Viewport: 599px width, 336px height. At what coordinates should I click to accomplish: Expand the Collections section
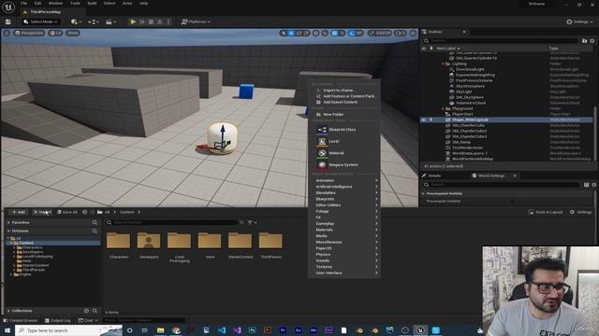[8, 311]
